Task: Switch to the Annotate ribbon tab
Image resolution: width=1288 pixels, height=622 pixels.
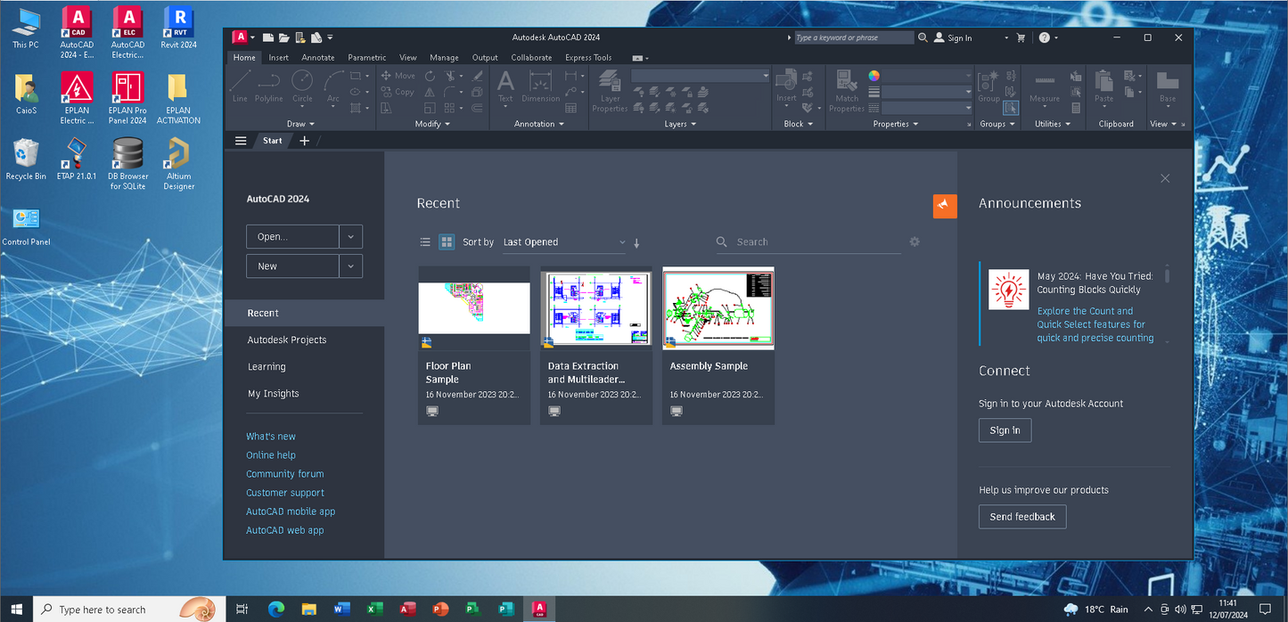Action: (x=318, y=58)
